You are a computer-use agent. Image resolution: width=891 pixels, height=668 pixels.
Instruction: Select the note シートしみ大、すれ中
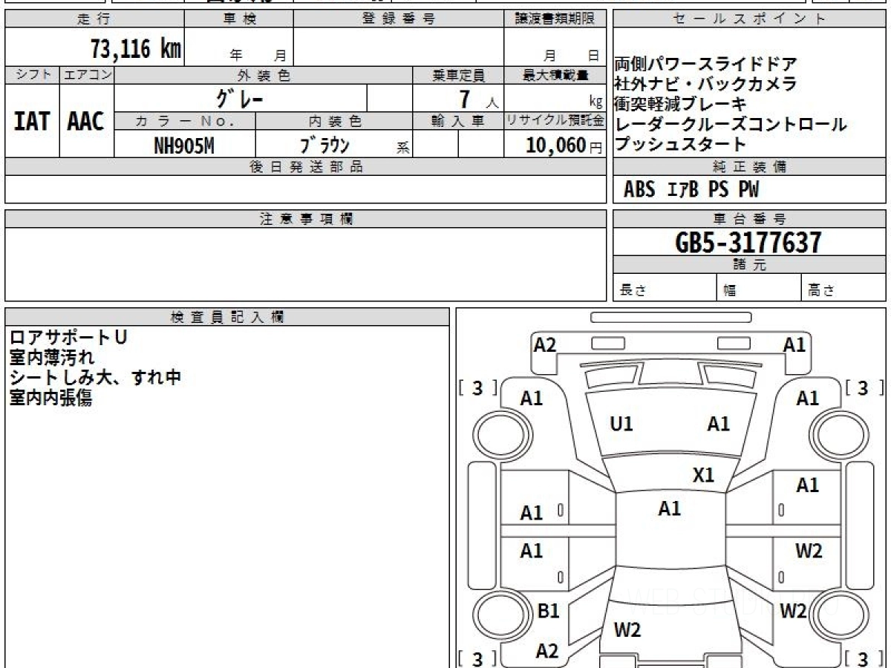95,377
